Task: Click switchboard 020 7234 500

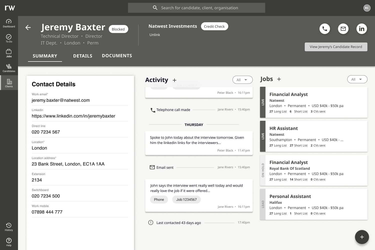Action: point(46,196)
